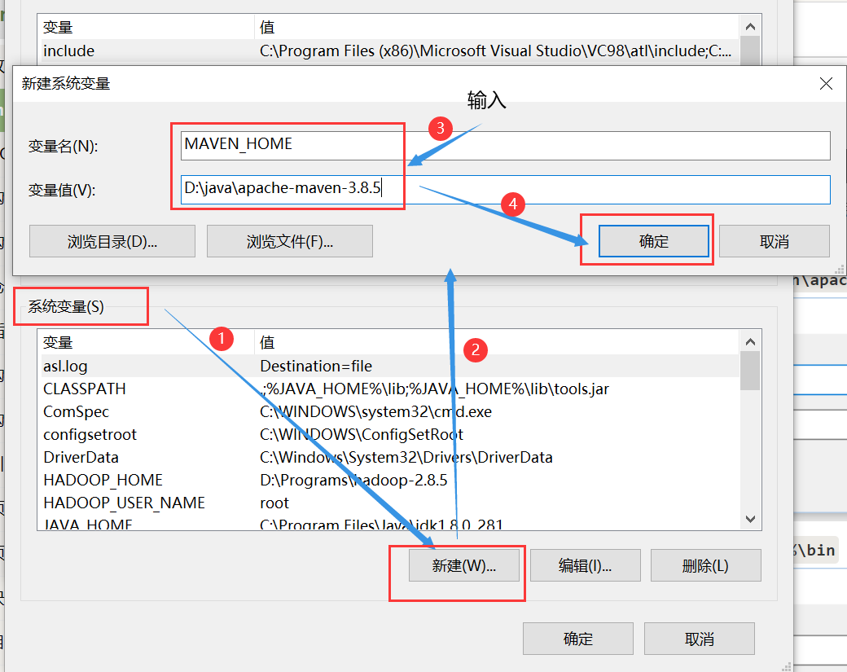This screenshot has width=847, height=672.
Task: Click 浏览文件(F)... button
Action: tap(290, 241)
